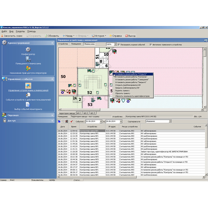Viewport: 208px width, 208px height.
Task: Collapse the Администрирование panel
Action: coord(53,43)
